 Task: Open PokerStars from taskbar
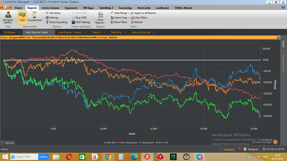[x=160, y=157]
